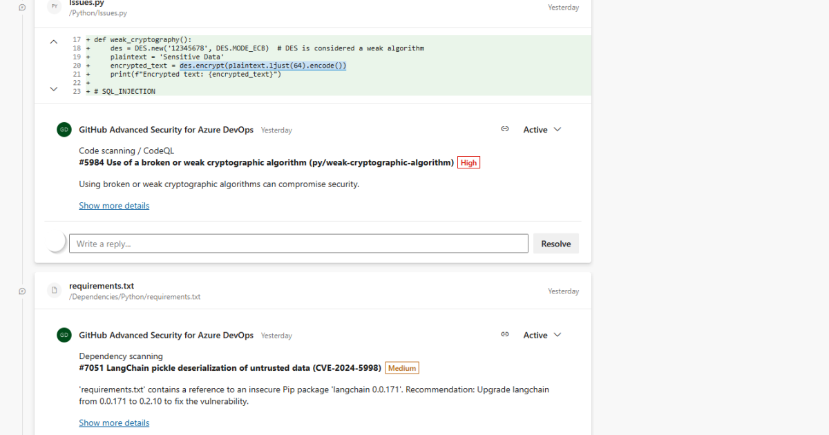Open the Issues.py file name link

click(86, 3)
